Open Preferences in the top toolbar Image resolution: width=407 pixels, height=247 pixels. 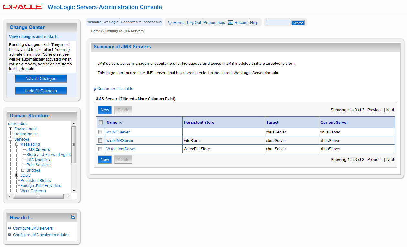(214, 23)
